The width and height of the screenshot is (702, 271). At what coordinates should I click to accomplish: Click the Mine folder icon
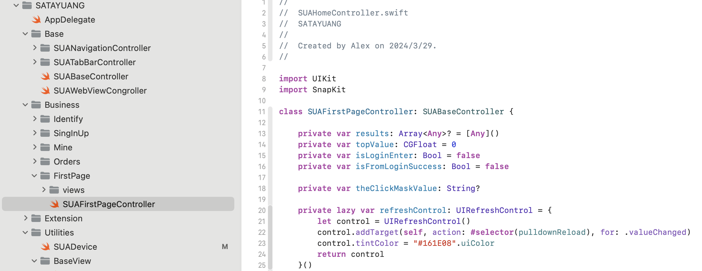45,147
